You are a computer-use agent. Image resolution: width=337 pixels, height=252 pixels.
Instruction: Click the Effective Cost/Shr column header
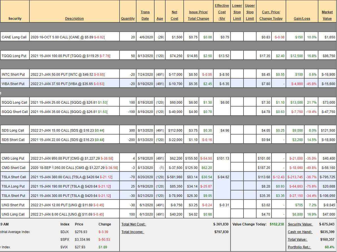[x=222, y=12]
